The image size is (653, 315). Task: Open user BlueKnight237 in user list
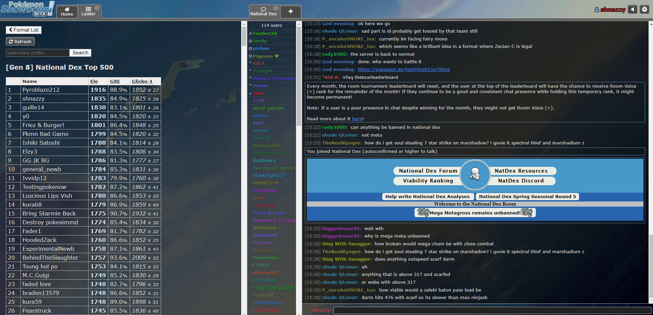pos(271,175)
